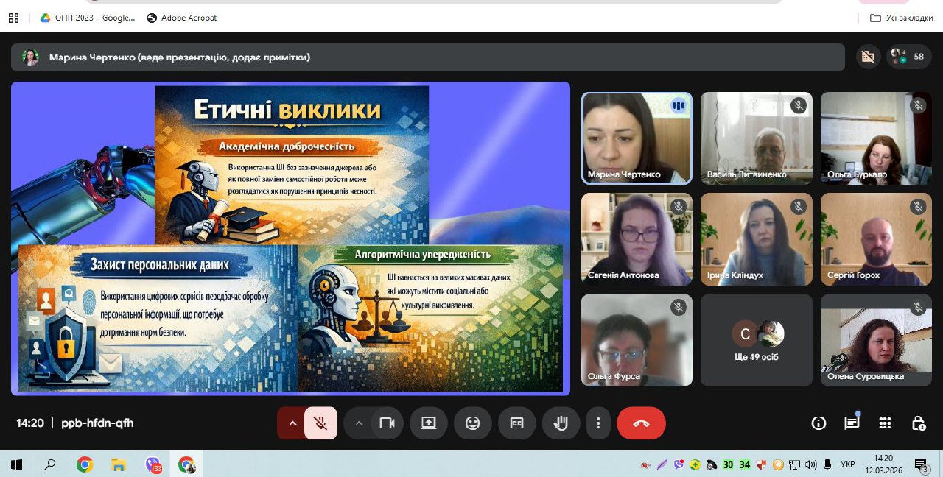Open the ОПП 2023 Google tab
This screenshot has width=943, height=477.
coord(87,17)
